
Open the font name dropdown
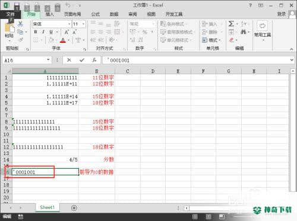(69, 24)
